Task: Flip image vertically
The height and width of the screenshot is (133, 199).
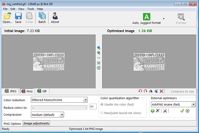Action: [x=156, y=91]
